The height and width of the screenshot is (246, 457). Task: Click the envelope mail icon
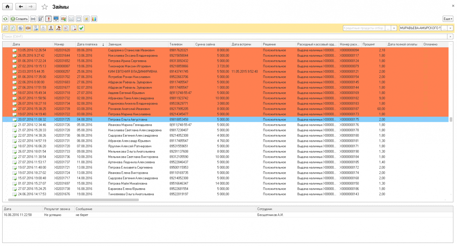71,19
